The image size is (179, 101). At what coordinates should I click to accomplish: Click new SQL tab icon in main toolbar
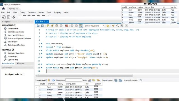click(4, 17)
